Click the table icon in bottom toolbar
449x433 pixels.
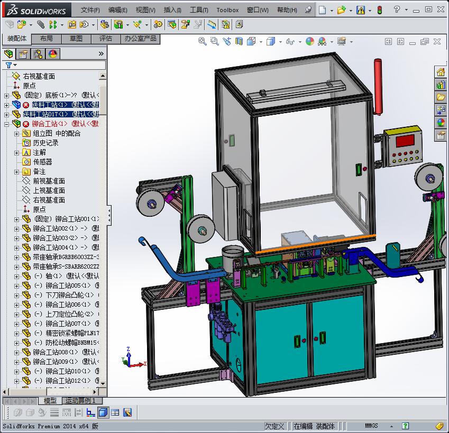pos(115,412)
